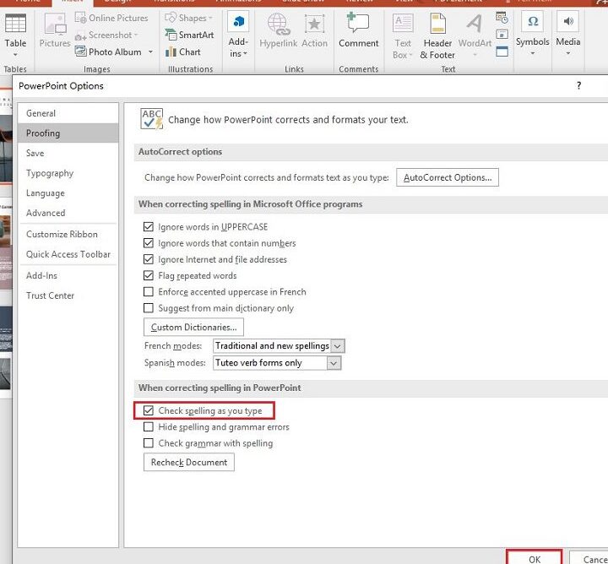Expand the Symbols dropdown arrow
The width and height of the screenshot is (608, 564).
pos(532,53)
